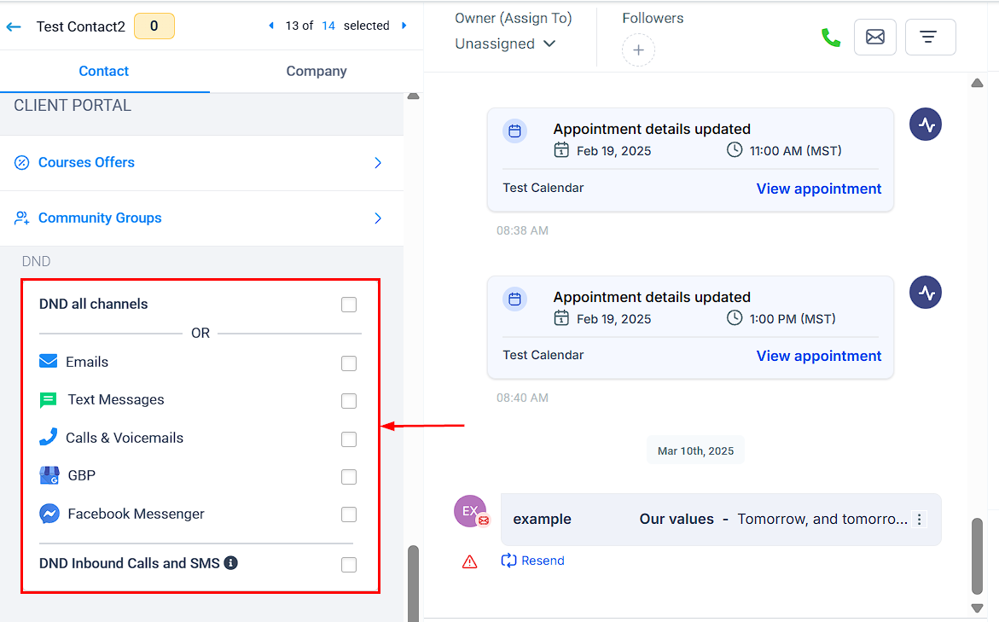Image resolution: width=999 pixels, height=622 pixels.
Task: Open the Community Groups link
Action: click(100, 218)
